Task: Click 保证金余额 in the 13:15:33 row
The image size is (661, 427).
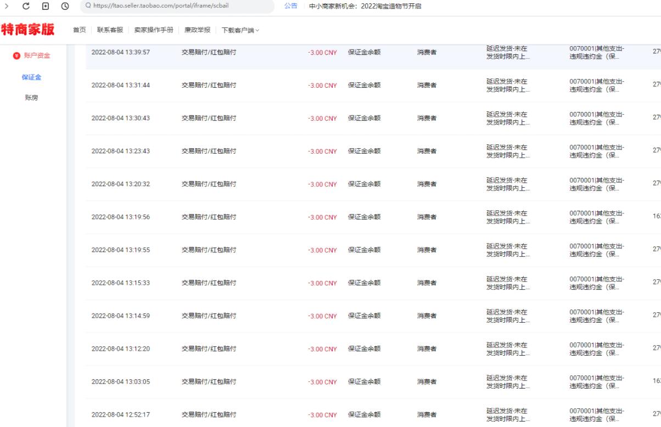Action: click(x=365, y=283)
